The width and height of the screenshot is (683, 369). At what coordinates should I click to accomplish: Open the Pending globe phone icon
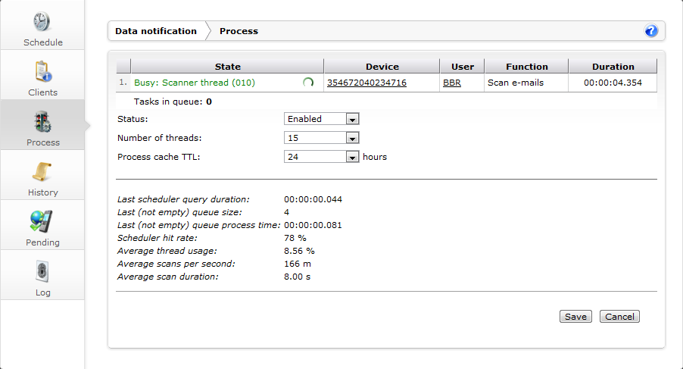pyautogui.click(x=42, y=222)
